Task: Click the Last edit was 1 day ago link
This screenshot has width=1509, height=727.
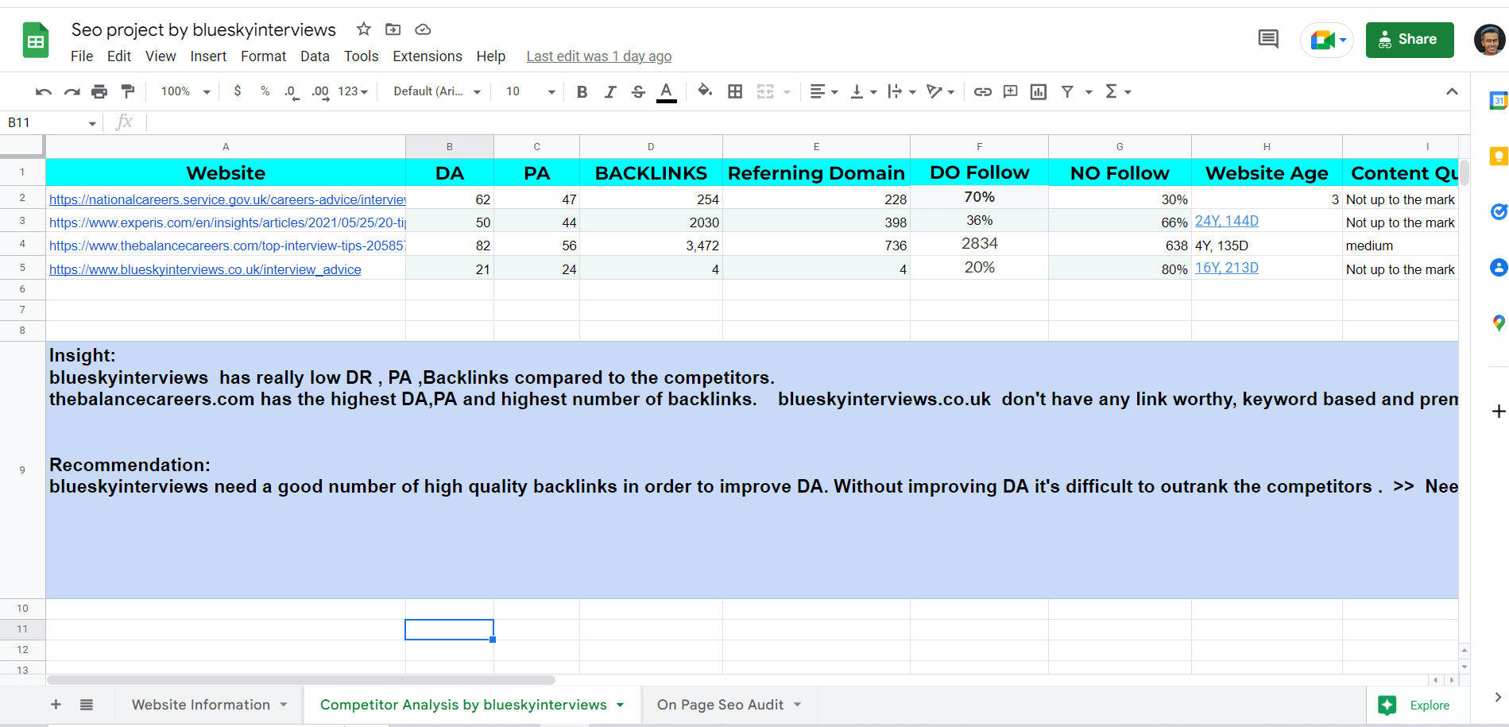Action: [x=599, y=56]
